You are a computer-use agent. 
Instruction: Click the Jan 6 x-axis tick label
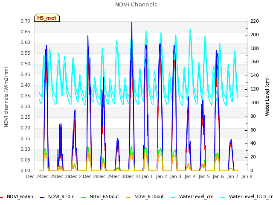coord(218,176)
